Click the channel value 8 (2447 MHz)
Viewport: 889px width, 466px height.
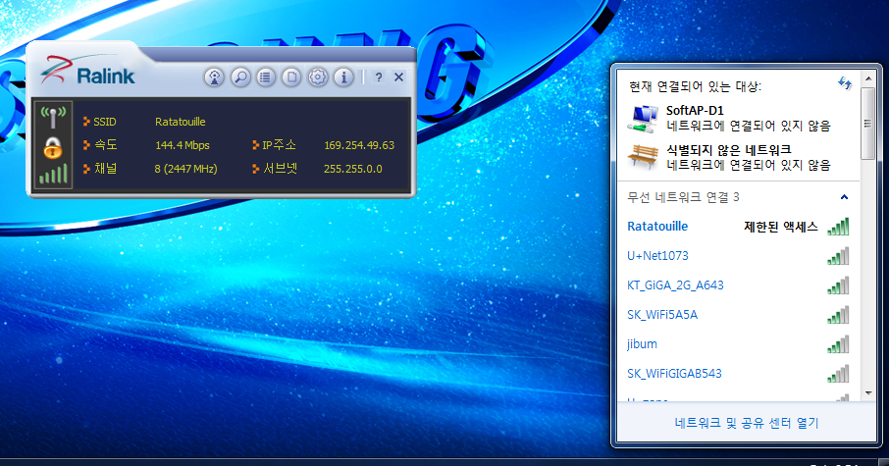186,169
